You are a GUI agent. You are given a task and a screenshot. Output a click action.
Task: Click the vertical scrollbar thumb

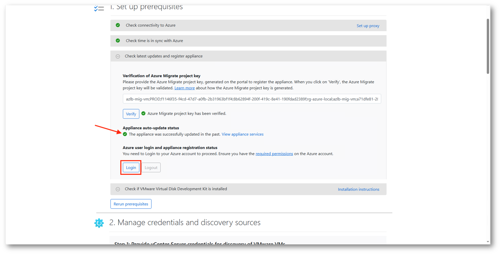point(488,46)
